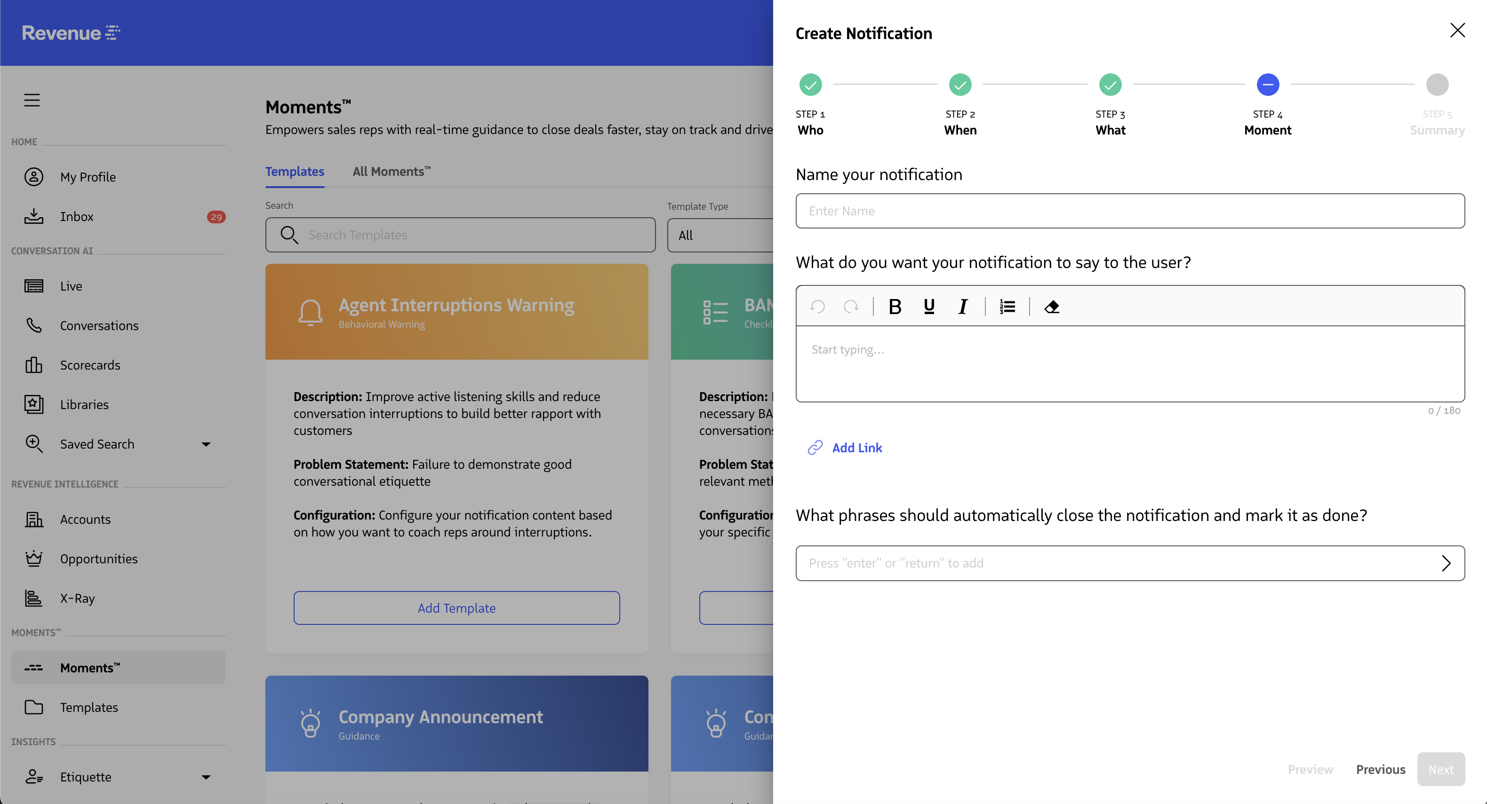
Task: Click the Add Link text
Action: coord(856,448)
